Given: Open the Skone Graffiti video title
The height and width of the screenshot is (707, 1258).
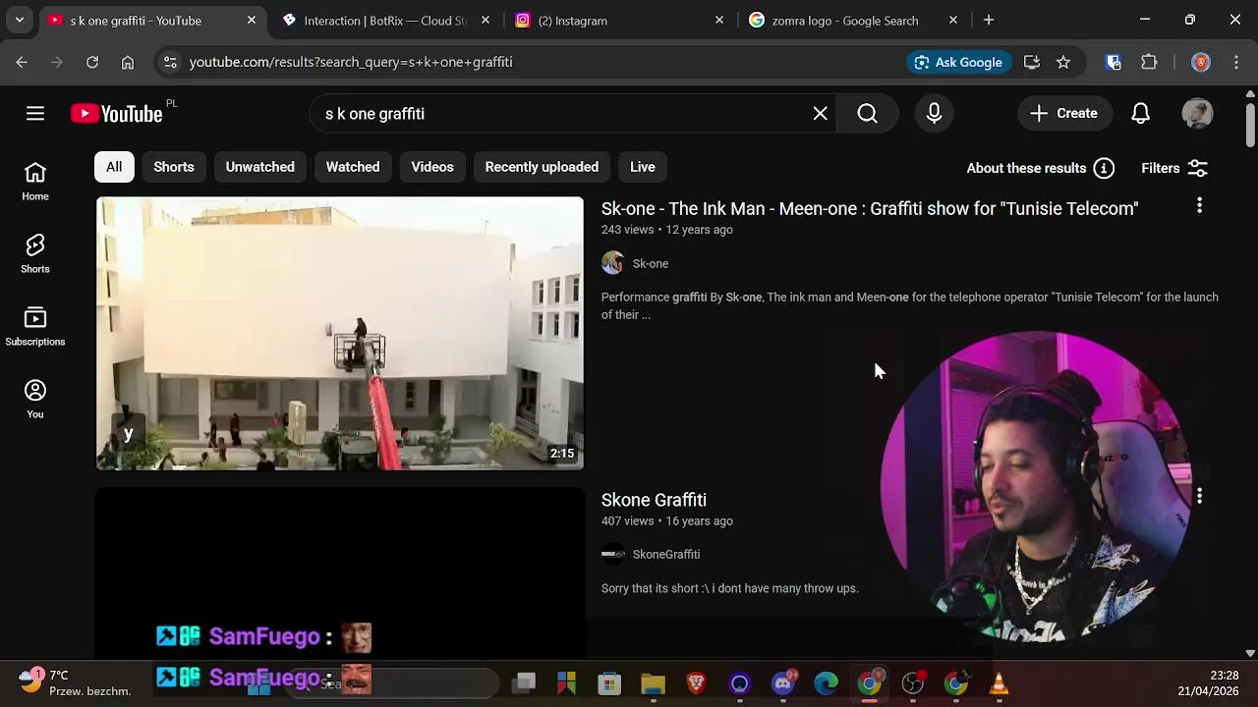Looking at the screenshot, I should 654,500.
